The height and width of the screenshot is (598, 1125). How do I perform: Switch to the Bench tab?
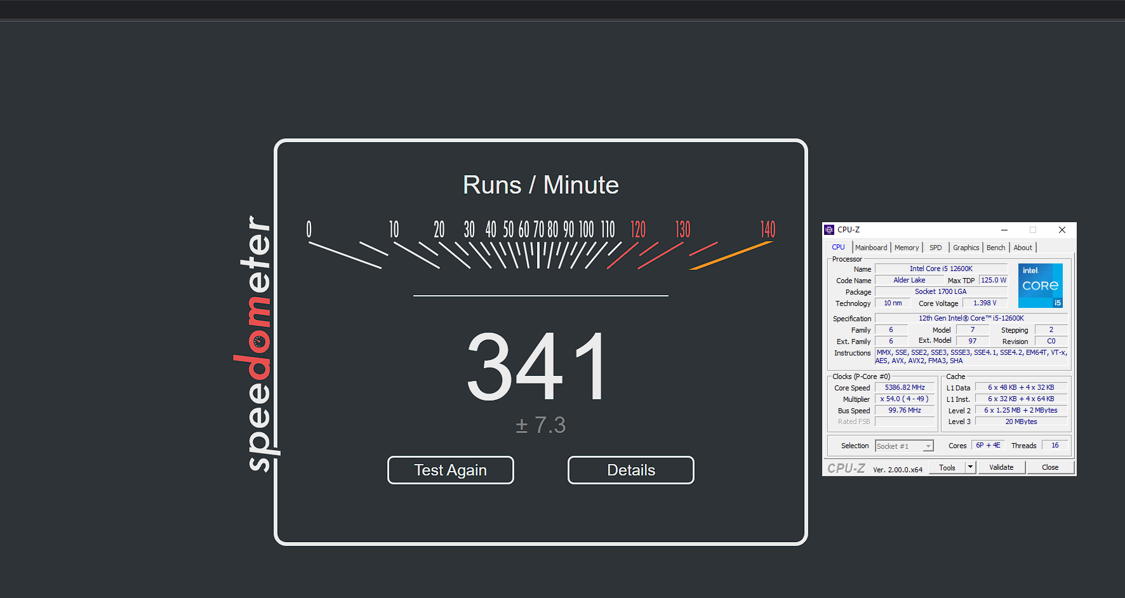[x=996, y=248]
